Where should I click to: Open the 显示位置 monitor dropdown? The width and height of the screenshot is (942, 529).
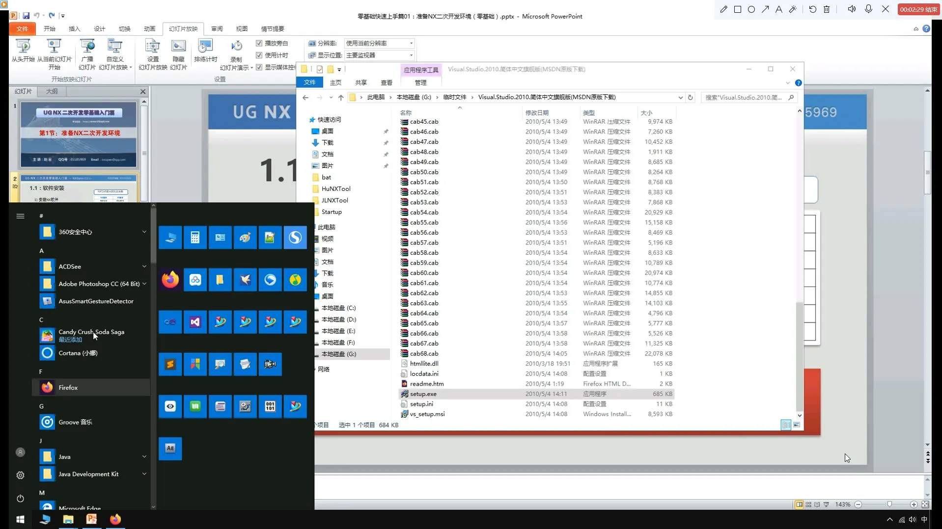coord(411,55)
